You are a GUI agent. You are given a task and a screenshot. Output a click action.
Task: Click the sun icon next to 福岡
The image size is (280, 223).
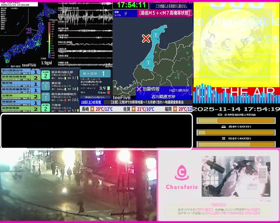coord(175,109)
